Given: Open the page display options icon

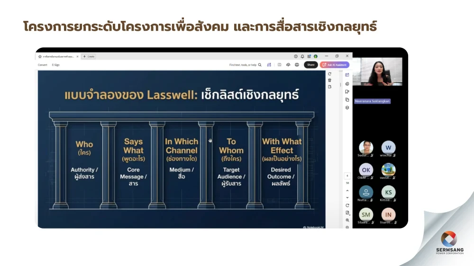Looking at the screenshot, I should [x=347, y=213].
